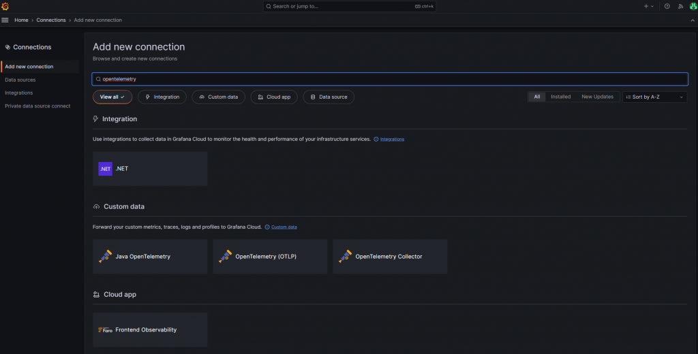Click the Add new connection page title
This screenshot has width=698, height=354.
pos(139,47)
